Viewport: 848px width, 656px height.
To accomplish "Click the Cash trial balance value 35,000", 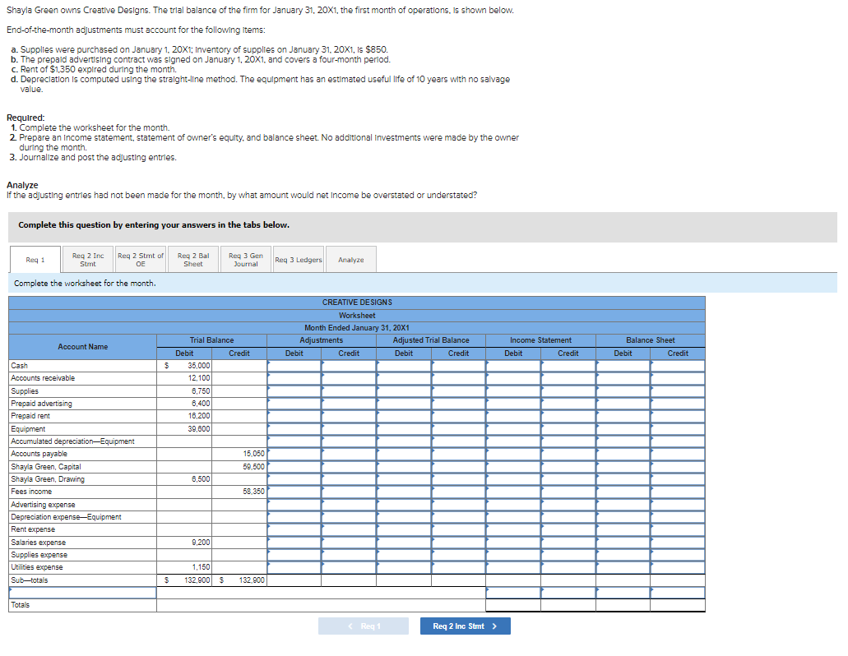I will click(x=198, y=366).
